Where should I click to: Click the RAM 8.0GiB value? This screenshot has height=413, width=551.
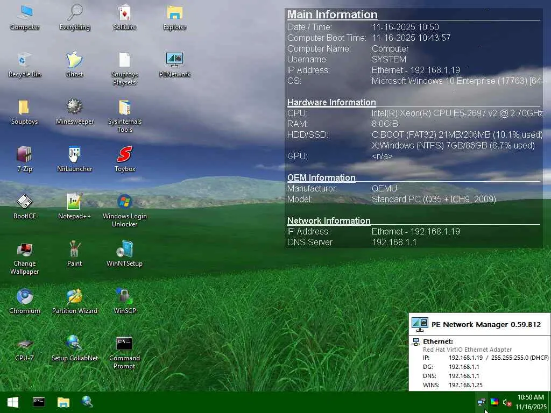pyautogui.click(x=385, y=124)
